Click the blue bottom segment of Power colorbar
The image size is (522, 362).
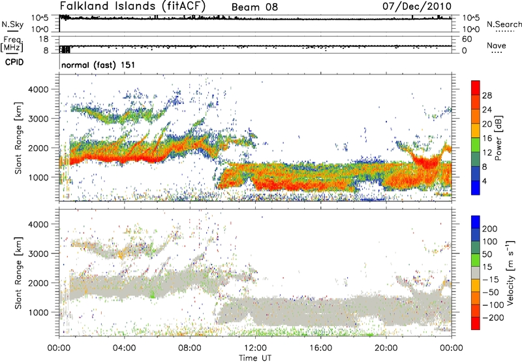click(476, 188)
